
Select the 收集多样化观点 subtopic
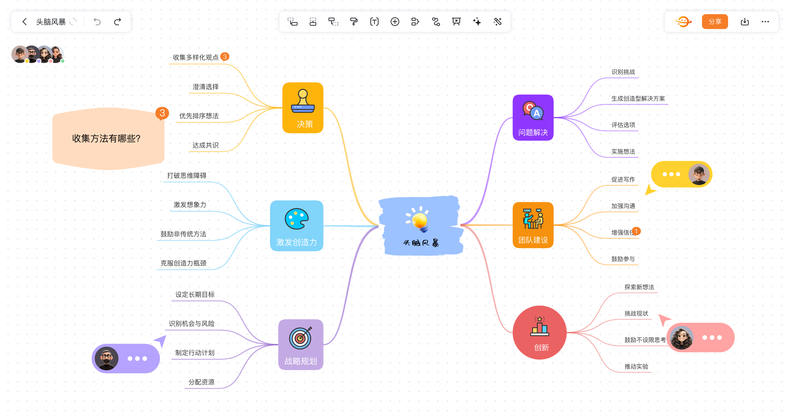click(195, 57)
